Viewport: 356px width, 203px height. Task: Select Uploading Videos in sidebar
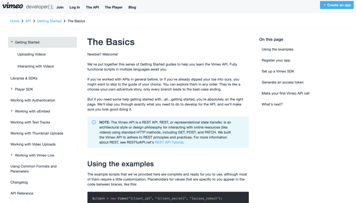32,54
